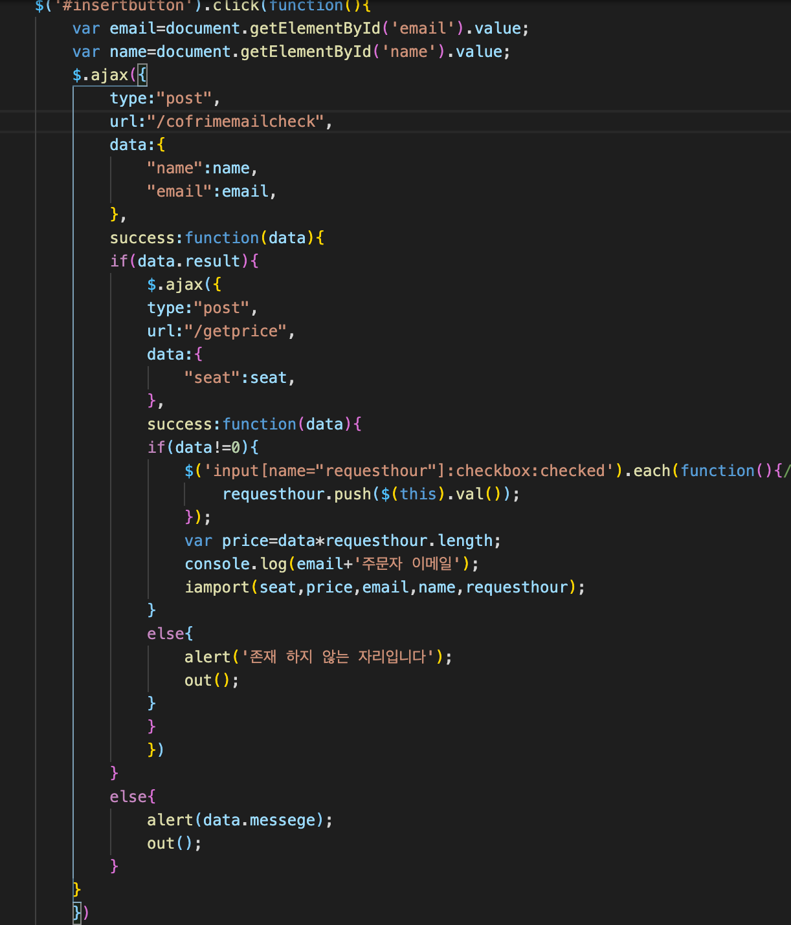Click the "seat":seat, property line
791x925 pixels.
coord(240,378)
